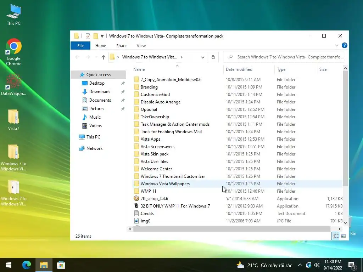Refresh the current folder view
The height and width of the screenshot is (272, 363).
click(x=213, y=57)
